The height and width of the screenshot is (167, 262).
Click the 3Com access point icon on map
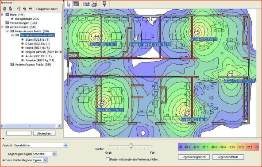tap(96, 38)
